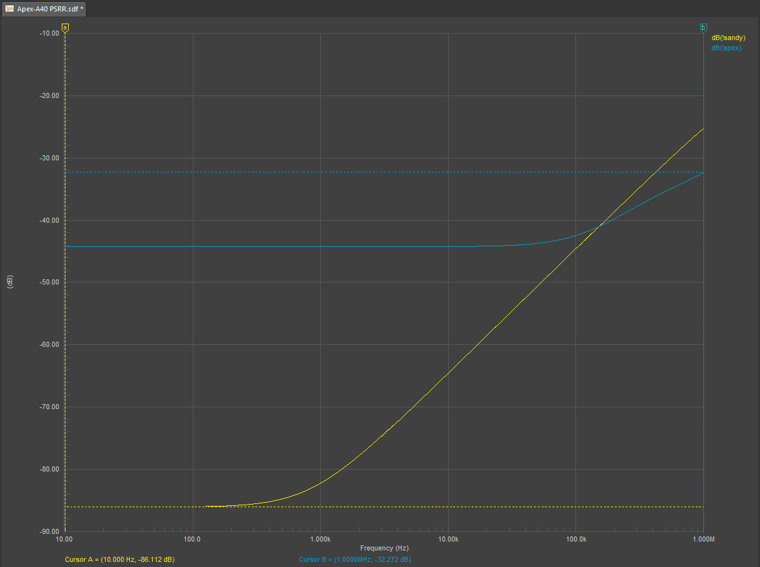Image resolution: width=760 pixels, height=567 pixels.
Task: Click the waveform icon on the Apex-A40 tab
Action: pos(10,9)
